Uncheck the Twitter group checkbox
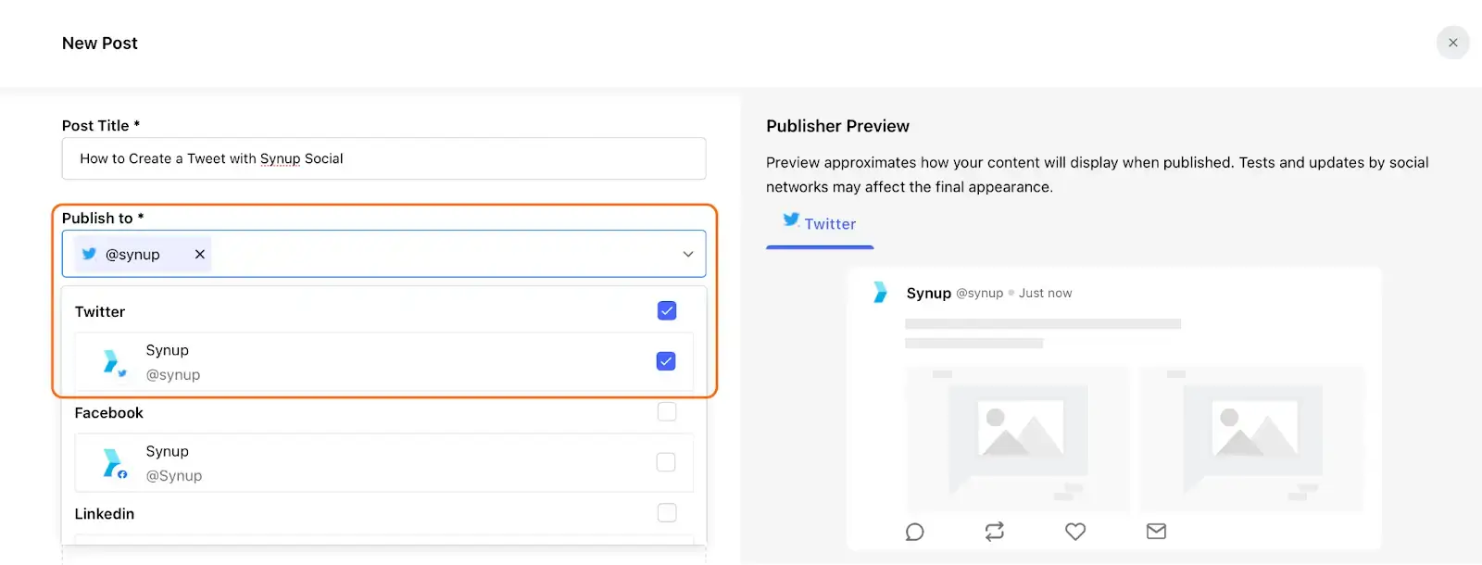1482x565 pixels. pos(667,310)
